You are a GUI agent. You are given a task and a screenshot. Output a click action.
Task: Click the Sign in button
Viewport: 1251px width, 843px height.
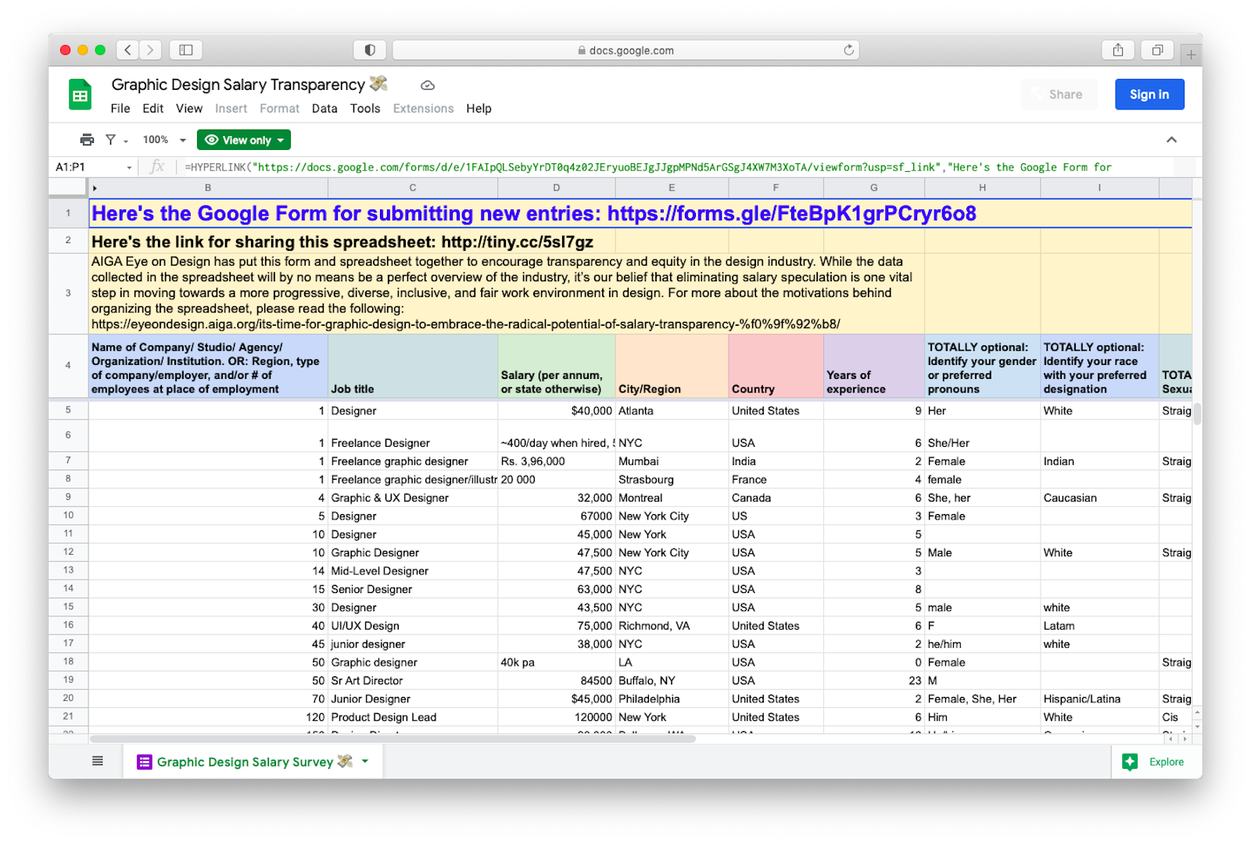point(1149,95)
